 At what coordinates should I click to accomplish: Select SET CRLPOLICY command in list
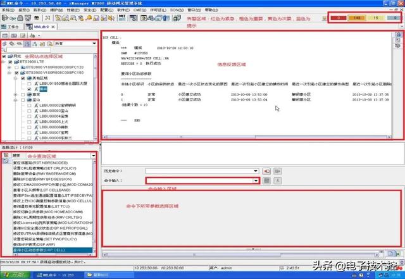(x=45, y=168)
